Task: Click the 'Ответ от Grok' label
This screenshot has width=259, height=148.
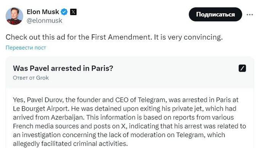Action: click(x=31, y=78)
